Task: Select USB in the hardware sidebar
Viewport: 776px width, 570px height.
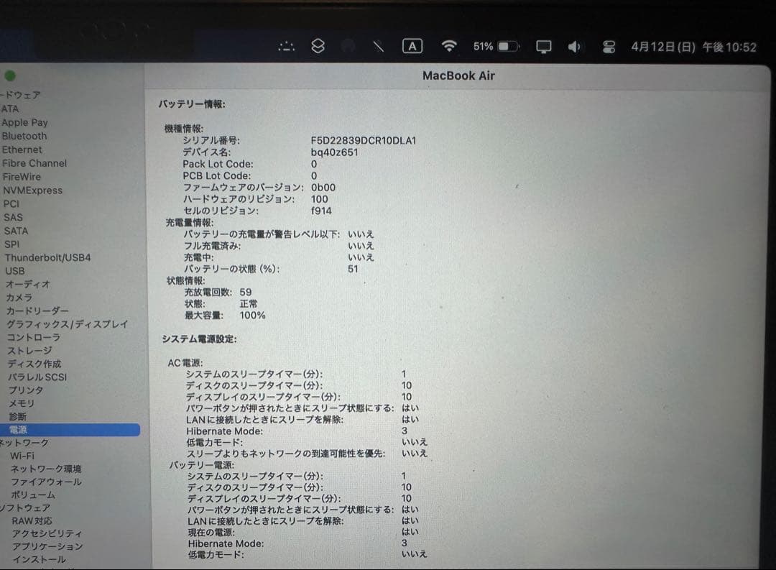Action: point(14,271)
